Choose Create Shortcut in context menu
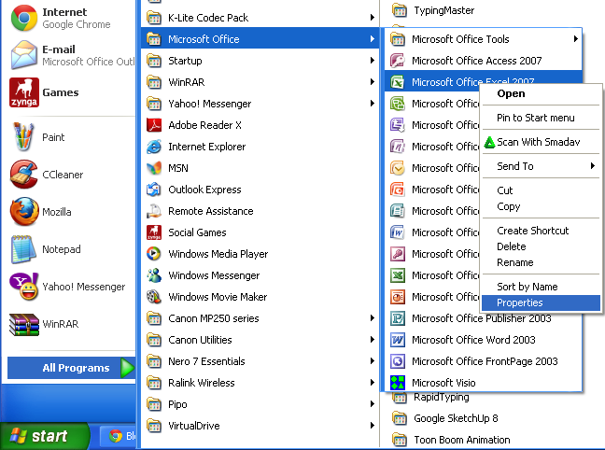The height and width of the screenshot is (450, 605). (541, 231)
